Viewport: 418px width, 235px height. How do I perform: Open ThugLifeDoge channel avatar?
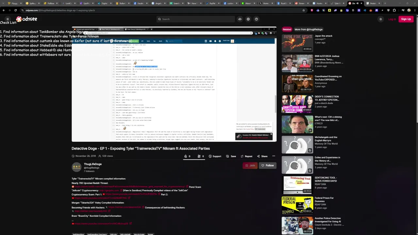pos(76,167)
